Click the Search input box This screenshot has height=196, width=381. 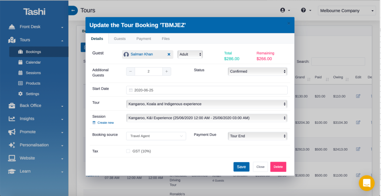338,62
